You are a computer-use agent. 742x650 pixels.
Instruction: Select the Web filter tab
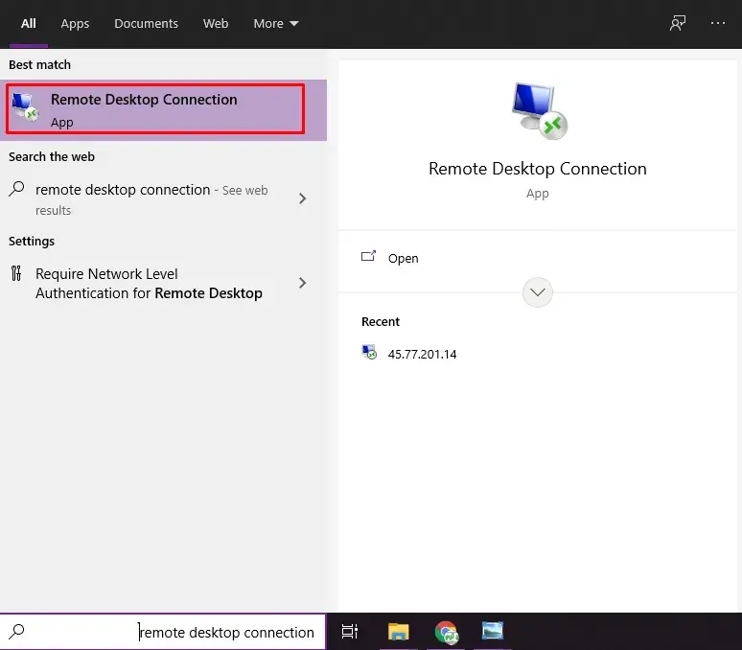[x=216, y=23]
